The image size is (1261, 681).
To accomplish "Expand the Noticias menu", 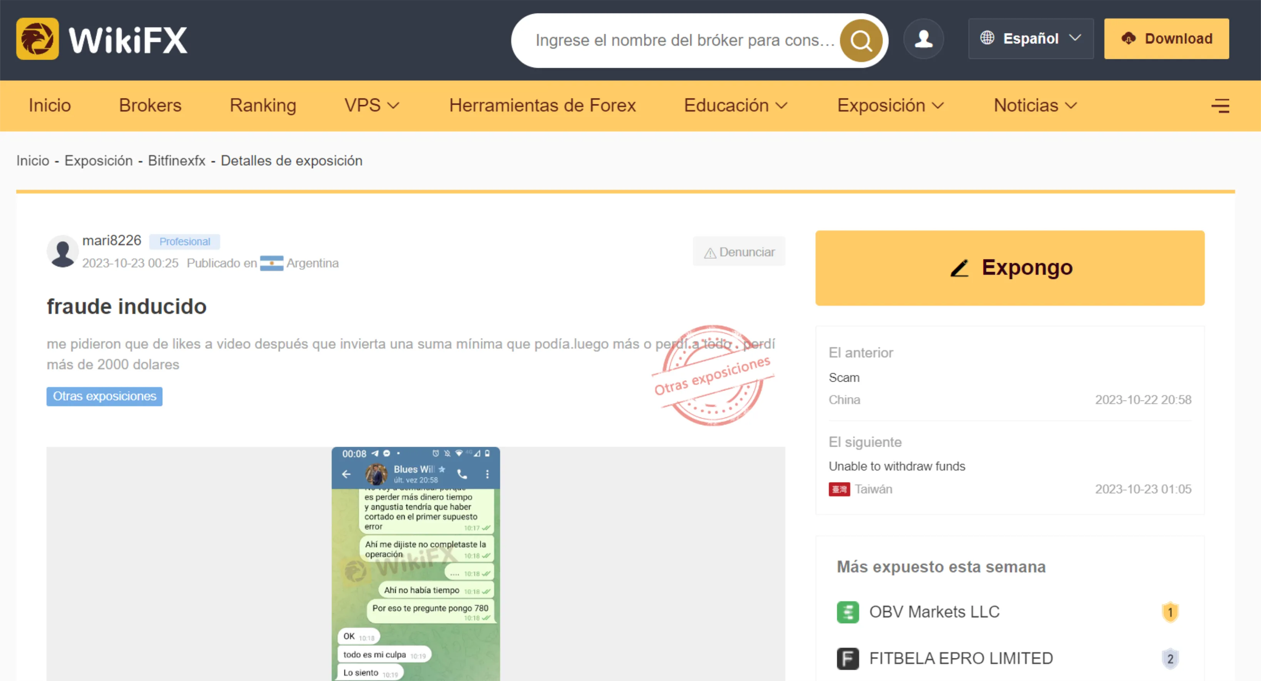I will click(x=1035, y=106).
